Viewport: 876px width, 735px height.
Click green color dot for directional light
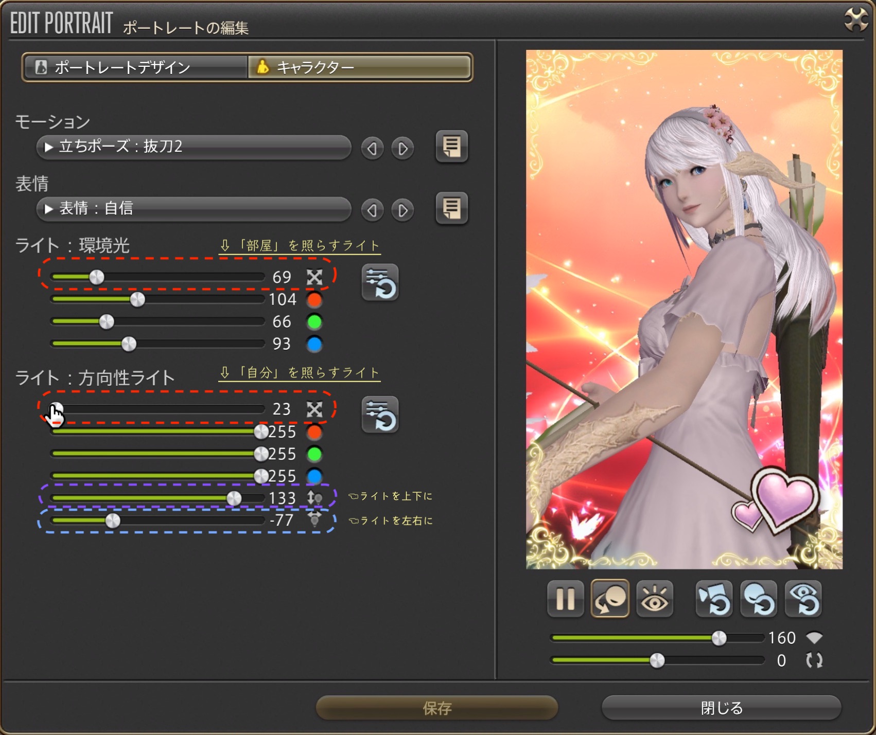(314, 454)
